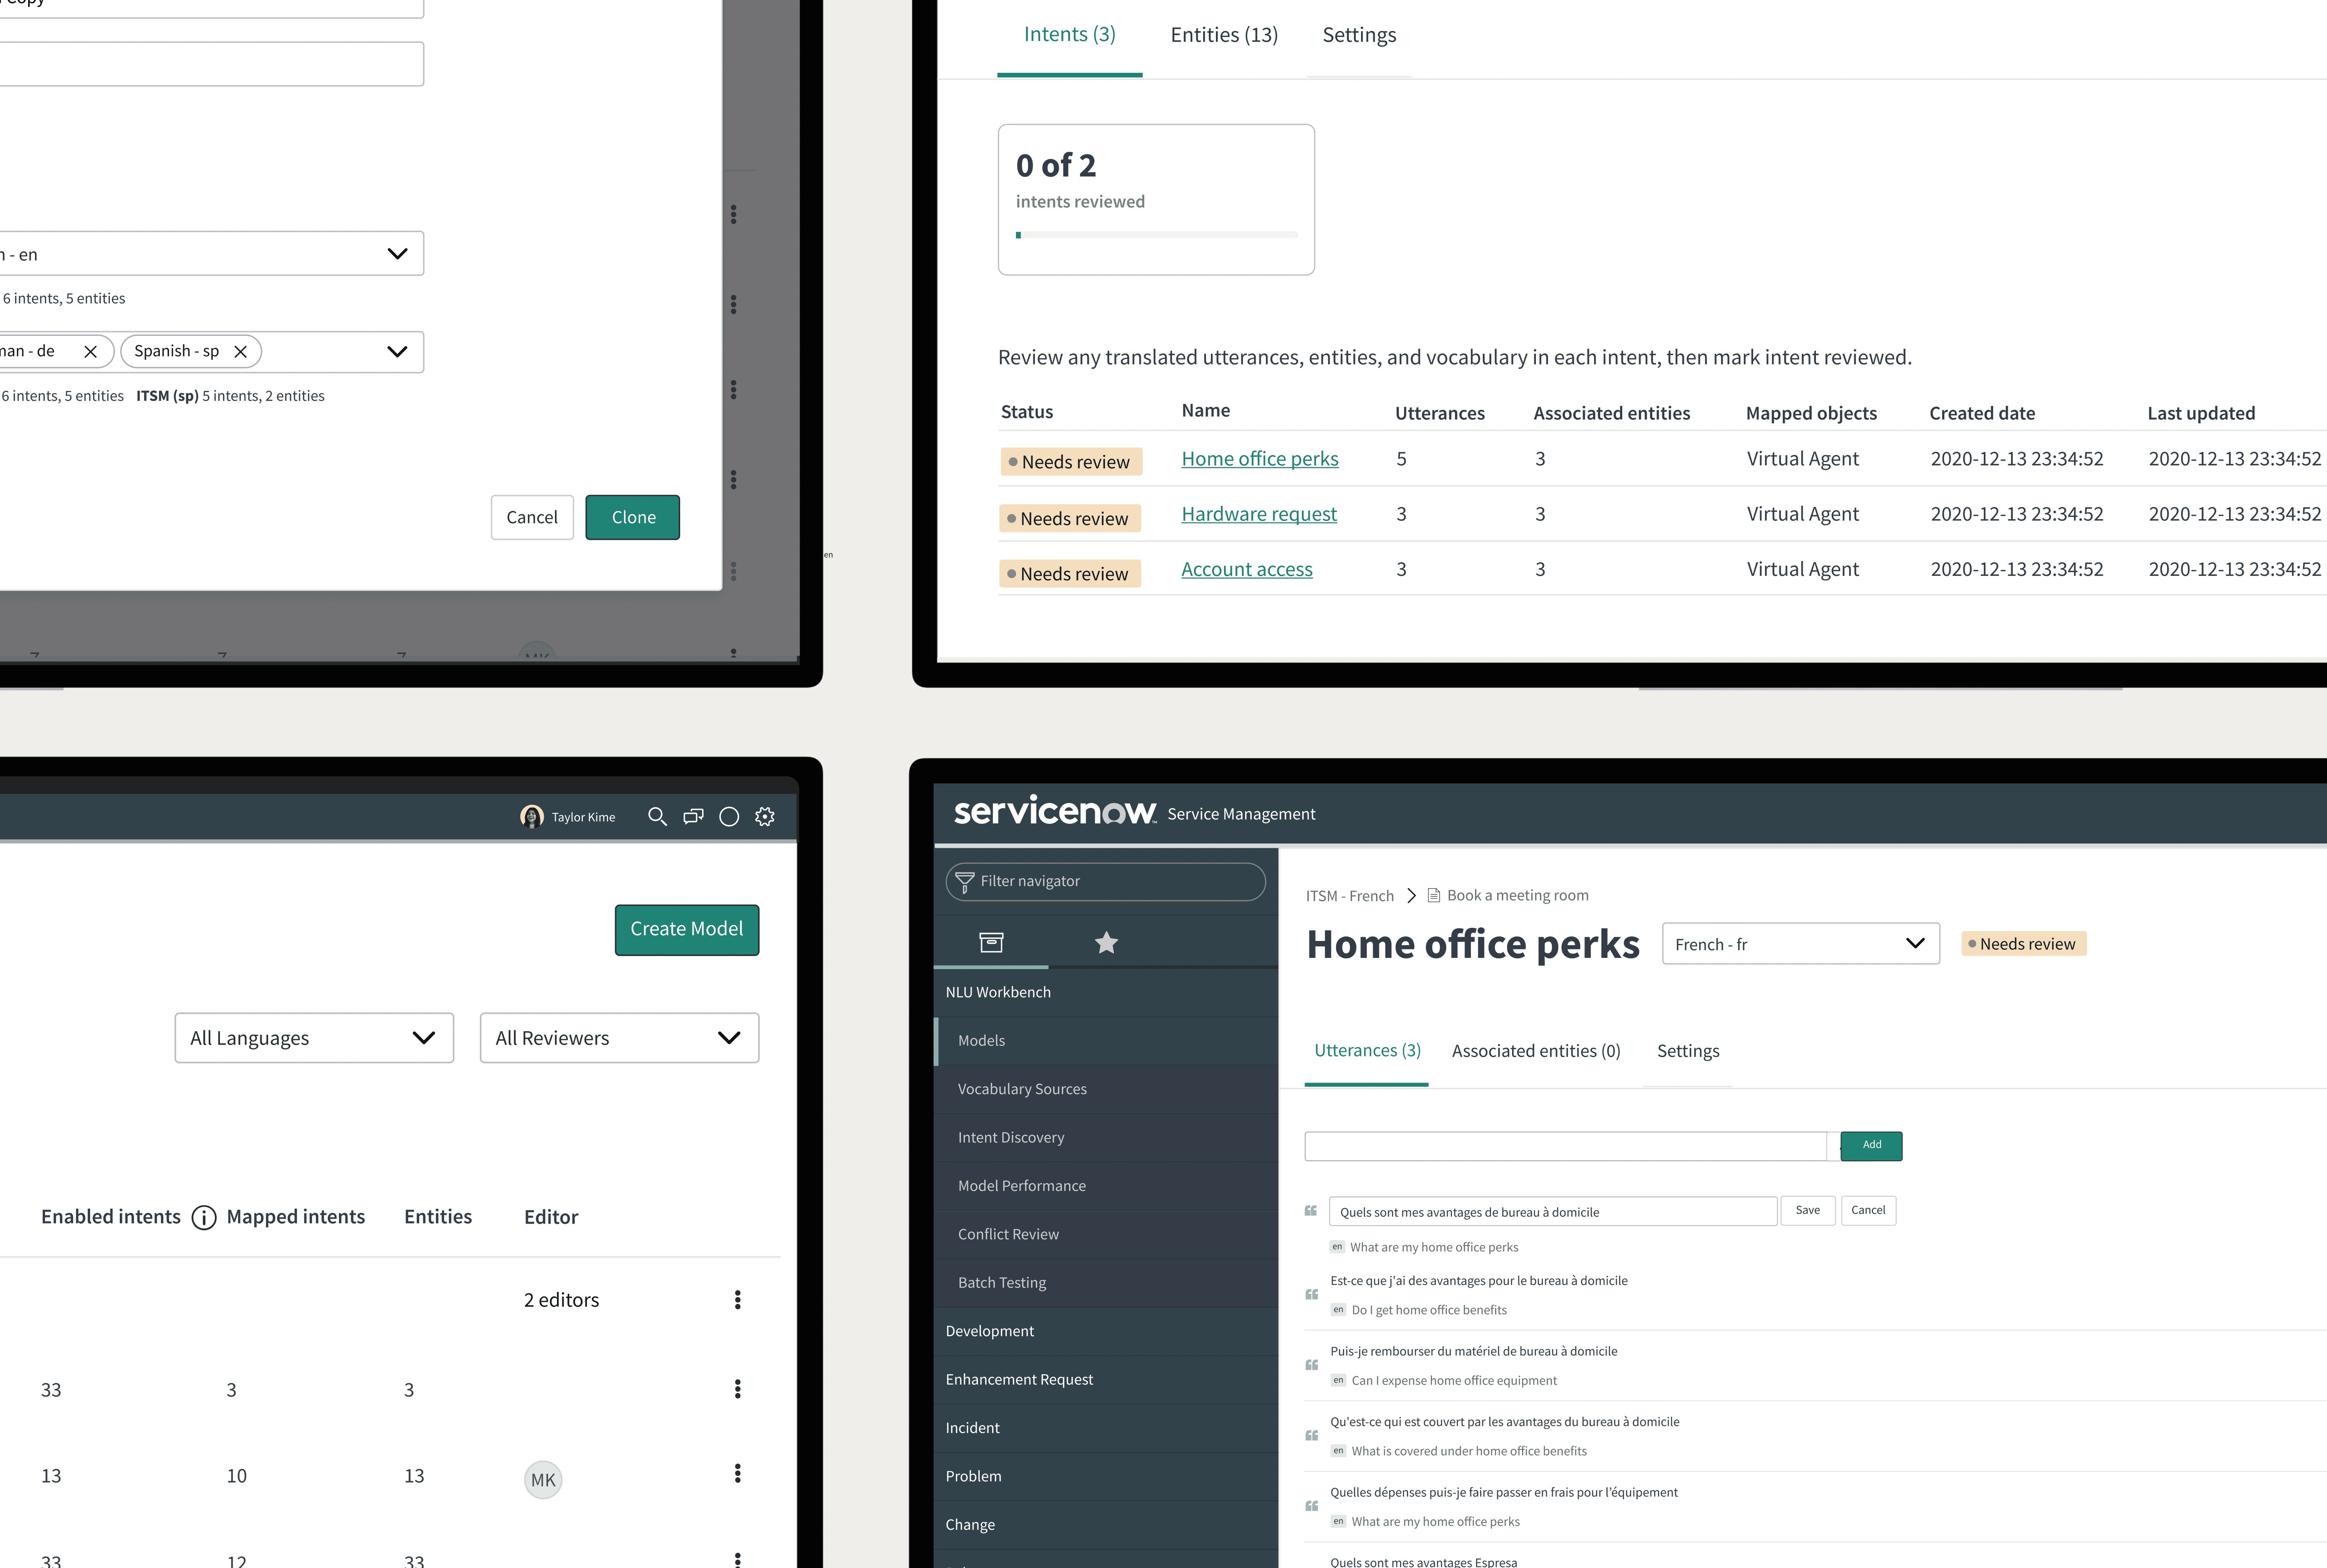Open kebab menu for the 2 editors row
The image size is (2327, 1568).
coord(738,1300)
